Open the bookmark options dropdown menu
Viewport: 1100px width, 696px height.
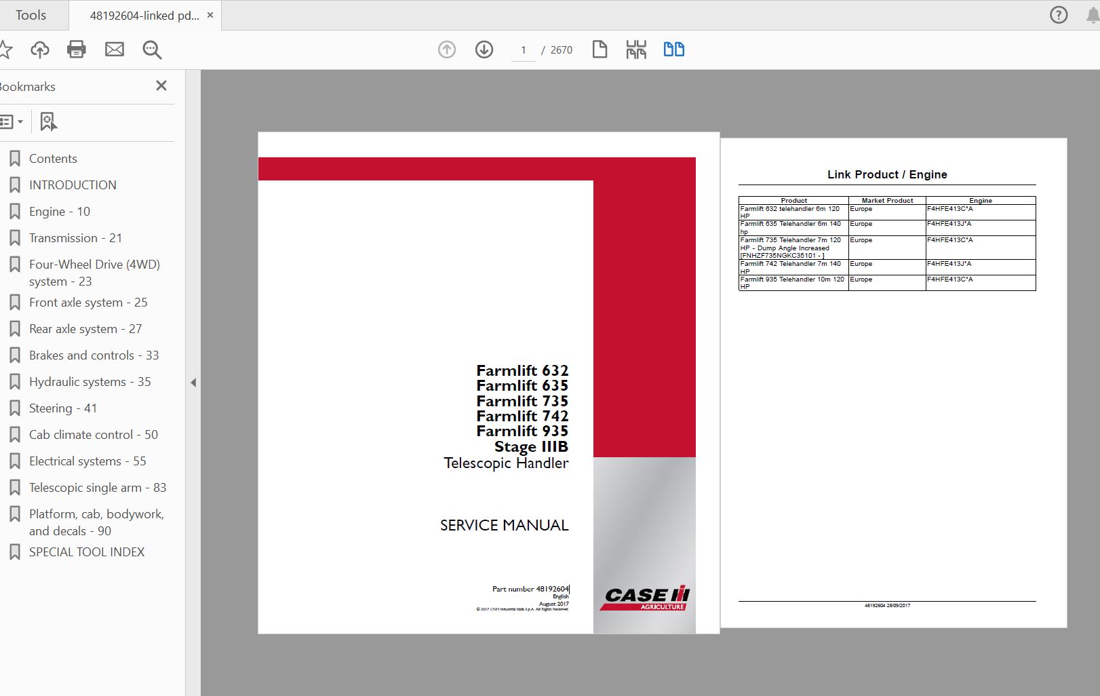[12, 122]
